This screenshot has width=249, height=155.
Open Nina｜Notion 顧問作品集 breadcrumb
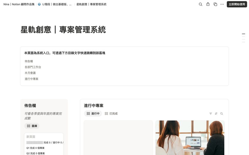[19, 4]
